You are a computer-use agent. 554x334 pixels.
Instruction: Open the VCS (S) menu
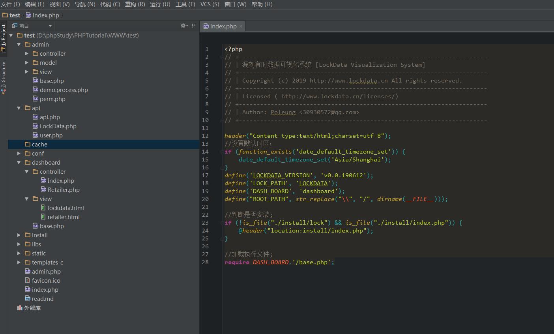point(210,4)
